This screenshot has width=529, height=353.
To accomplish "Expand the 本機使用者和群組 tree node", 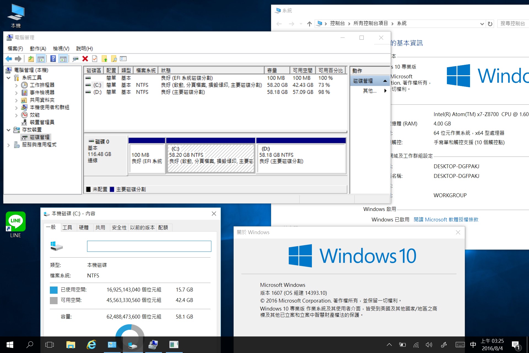I will [x=16, y=108].
